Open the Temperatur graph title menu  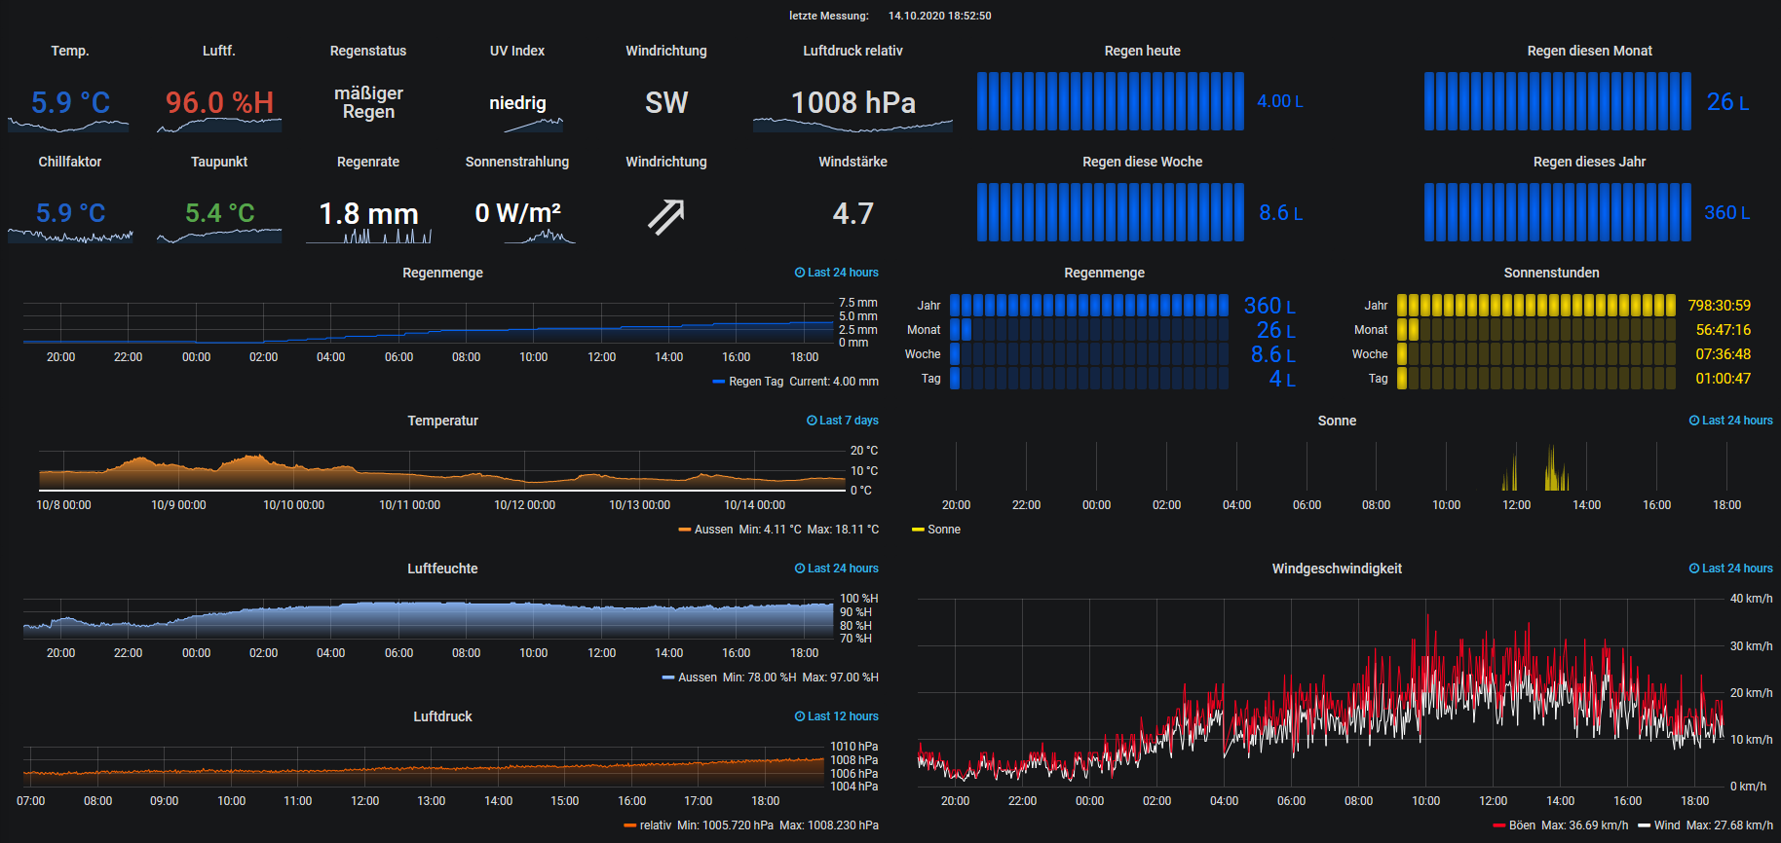(x=443, y=421)
